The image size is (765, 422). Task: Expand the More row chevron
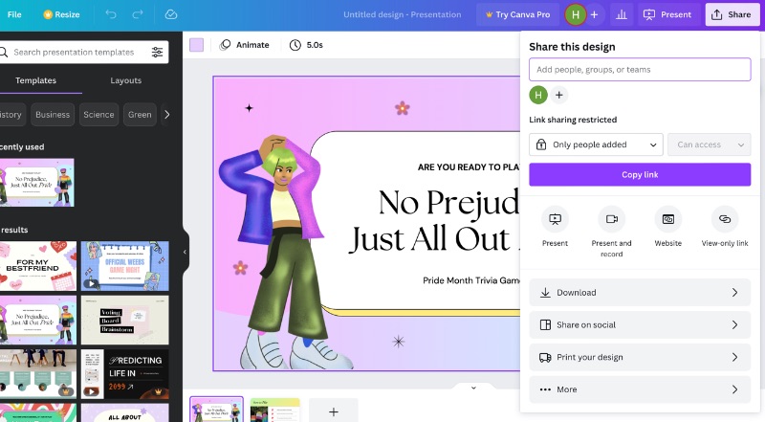734,389
